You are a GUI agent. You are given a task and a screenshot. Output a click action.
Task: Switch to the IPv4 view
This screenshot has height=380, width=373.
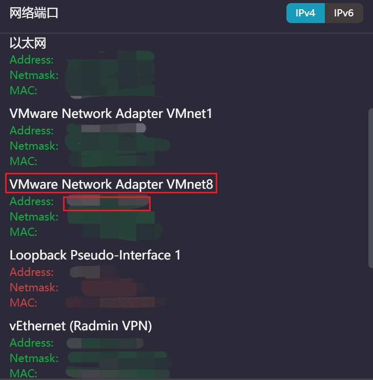click(x=305, y=13)
